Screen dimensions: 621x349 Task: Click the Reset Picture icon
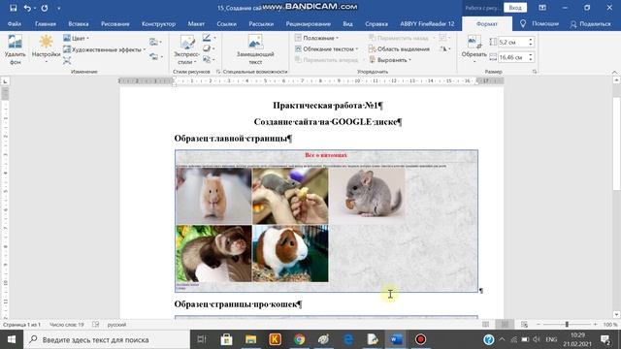pos(153,56)
